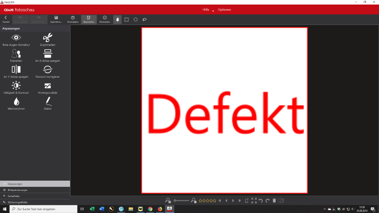Switch to the Bearbeiten tab
Screen dimensions: 379x213
pyautogui.click(x=89, y=19)
